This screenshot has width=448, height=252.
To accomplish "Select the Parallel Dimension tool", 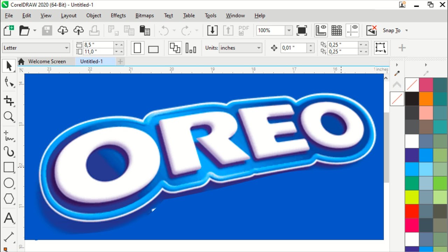I will pyautogui.click(x=9, y=237).
